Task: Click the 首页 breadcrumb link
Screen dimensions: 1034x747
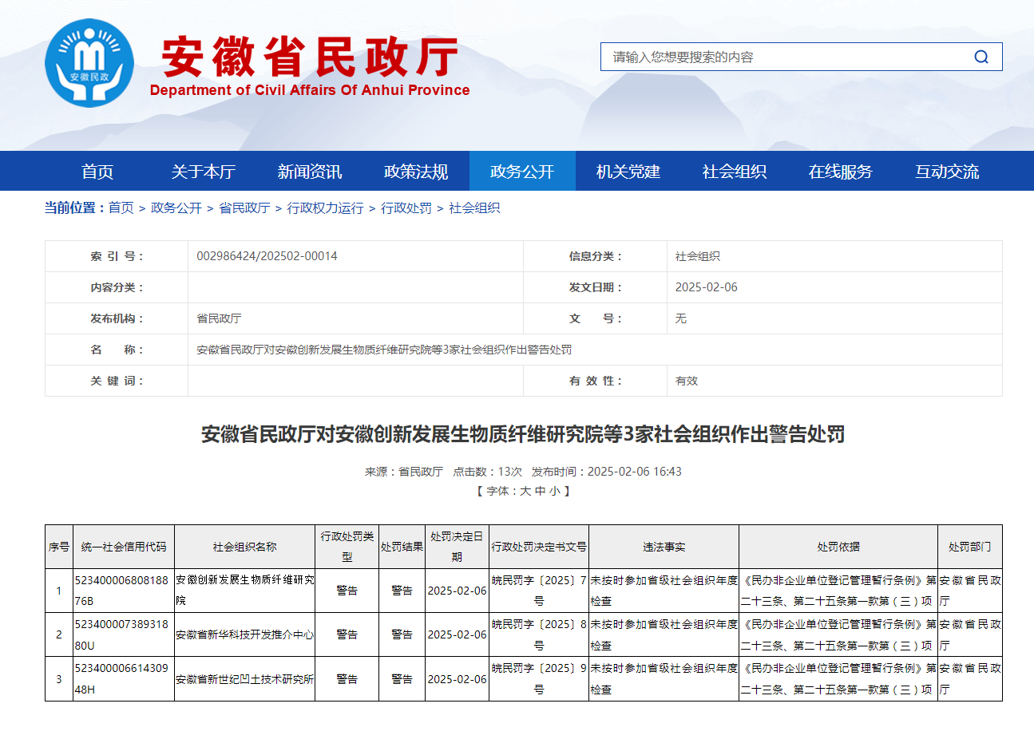Action: coord(121,208)
